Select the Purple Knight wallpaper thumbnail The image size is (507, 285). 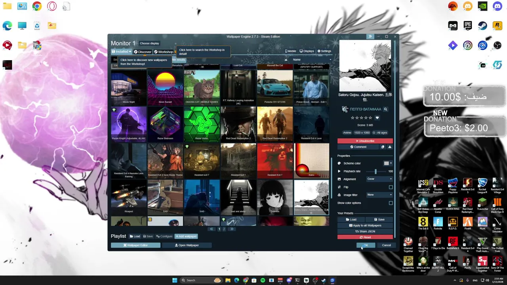pos(129,123)
